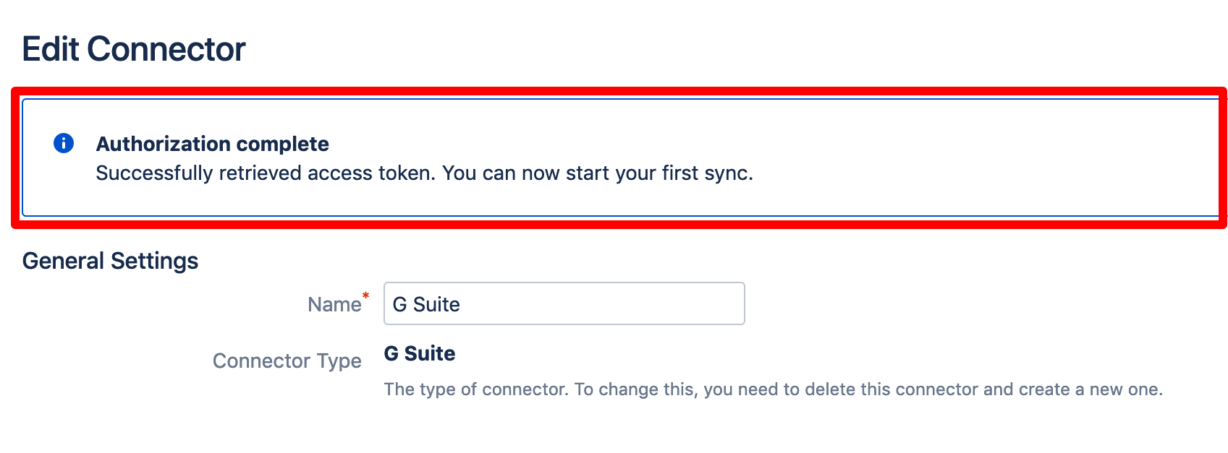Click the "General Settings" section heading

[110, 261]
